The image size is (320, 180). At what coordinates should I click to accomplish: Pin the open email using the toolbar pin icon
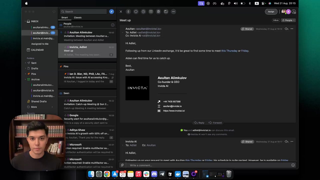pos(128,11)
